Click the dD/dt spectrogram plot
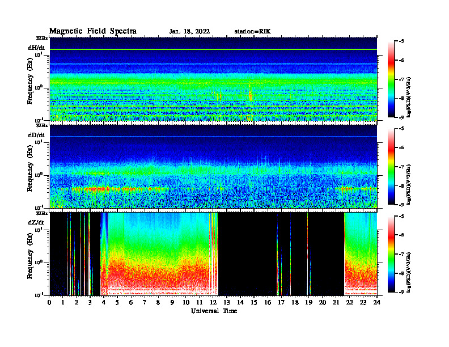 click(213, 166)
